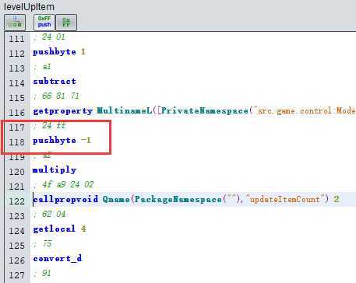Viewport: 356px width, 283px height.
Task: Toggle the 0xFF push hex-with-instructions button
Action: point(44,23)
